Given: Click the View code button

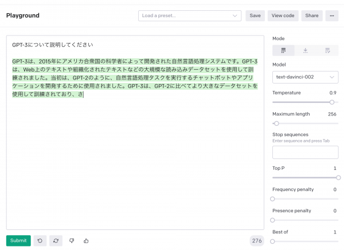Looking at the screenshot, I should click(x=283, y=16).
